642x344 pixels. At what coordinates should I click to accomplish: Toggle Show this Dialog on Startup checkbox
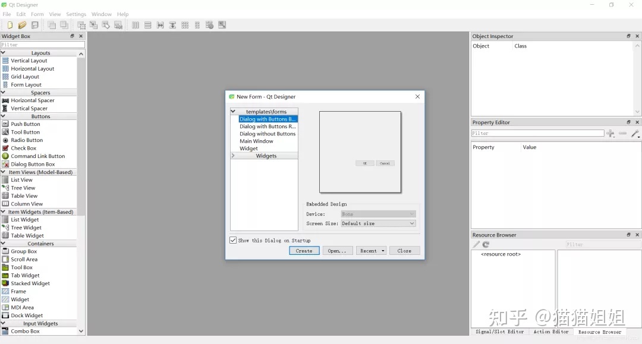click(233, 240)
